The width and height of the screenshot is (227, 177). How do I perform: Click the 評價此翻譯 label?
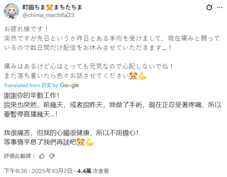[20, 156]
